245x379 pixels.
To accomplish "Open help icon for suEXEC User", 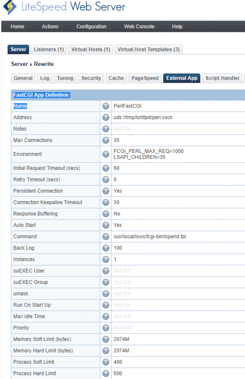I will click(x=106, y=271).
